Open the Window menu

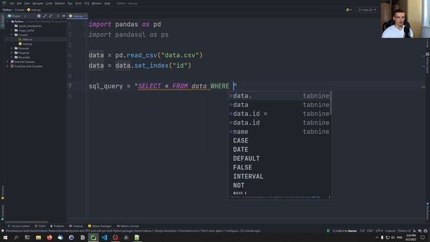click(x=97, y=3)
